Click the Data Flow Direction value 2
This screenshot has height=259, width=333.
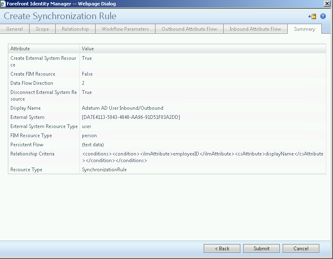[x=83, y=83]
